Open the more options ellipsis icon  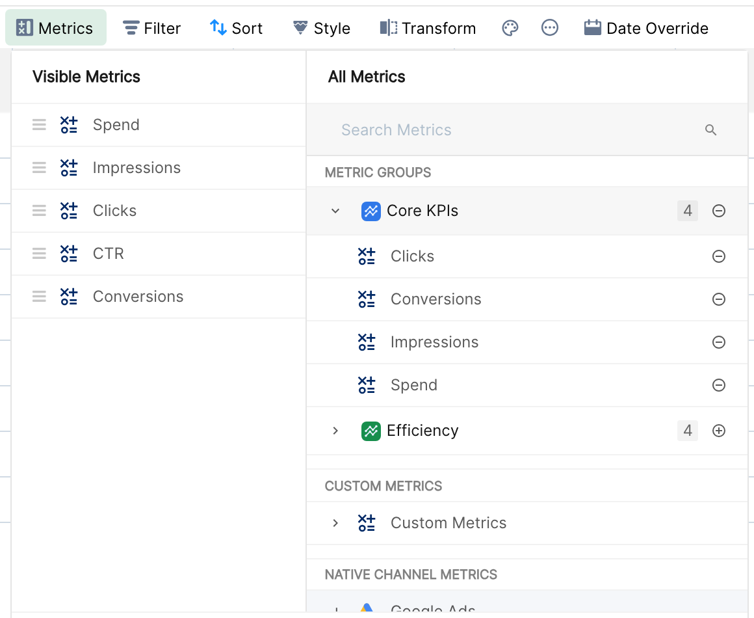550,28
